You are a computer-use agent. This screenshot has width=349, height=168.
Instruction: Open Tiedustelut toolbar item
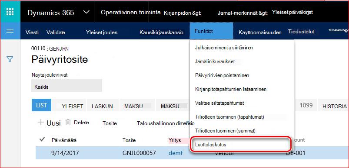tap(301, 32)
